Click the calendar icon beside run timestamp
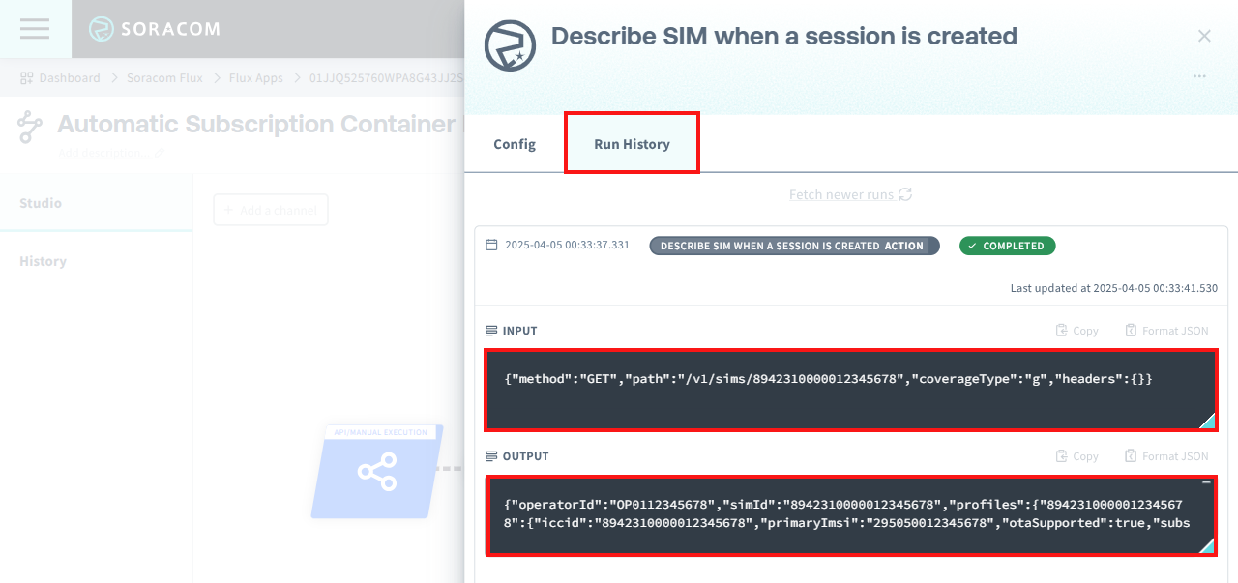Image resolution: width=1238 pixels, height=583 pixels. (x=491, y=246)
